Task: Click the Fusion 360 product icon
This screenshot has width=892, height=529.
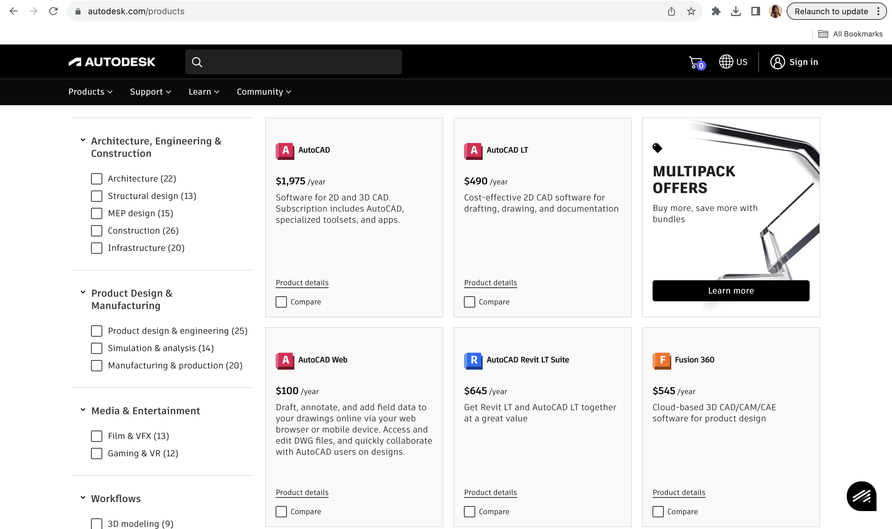Action: 662,361
